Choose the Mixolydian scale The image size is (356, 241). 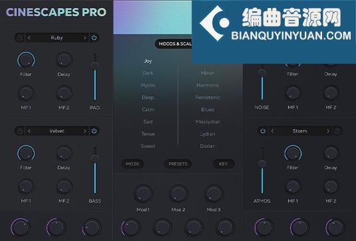point(208,121)
